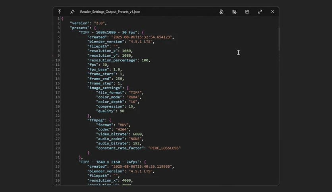Click the stay-on-top arrow icon
The image size is (332, 192).
[60, 12]
